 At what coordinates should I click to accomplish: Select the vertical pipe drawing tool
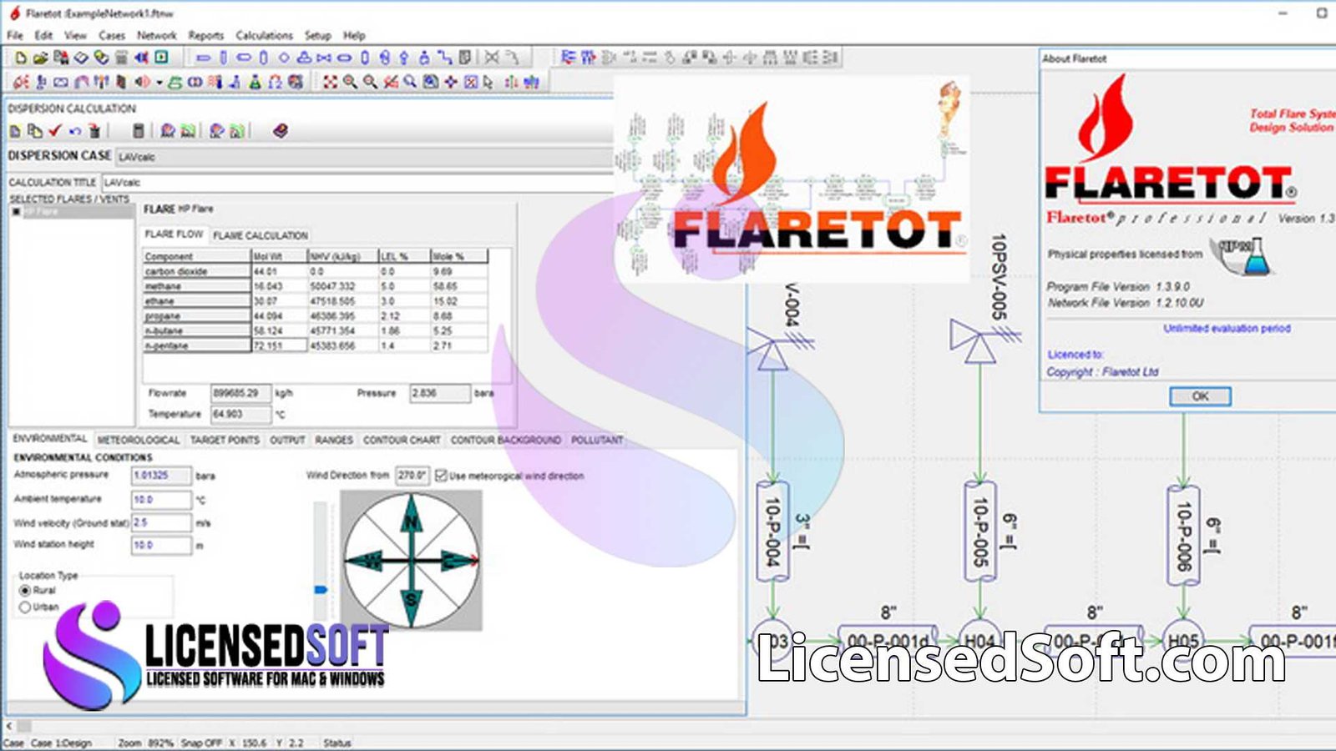point(223,58)
